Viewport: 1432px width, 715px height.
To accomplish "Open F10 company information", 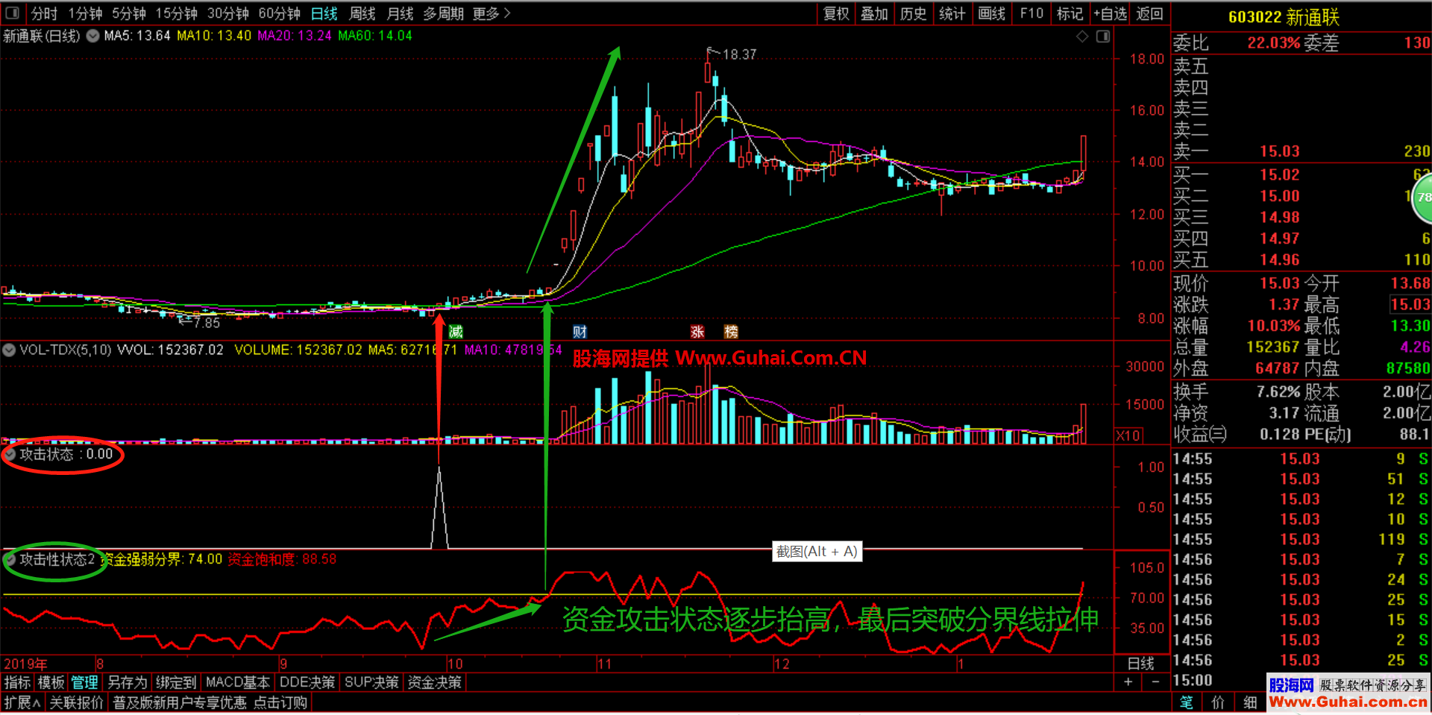I will tap(1031, 13).
